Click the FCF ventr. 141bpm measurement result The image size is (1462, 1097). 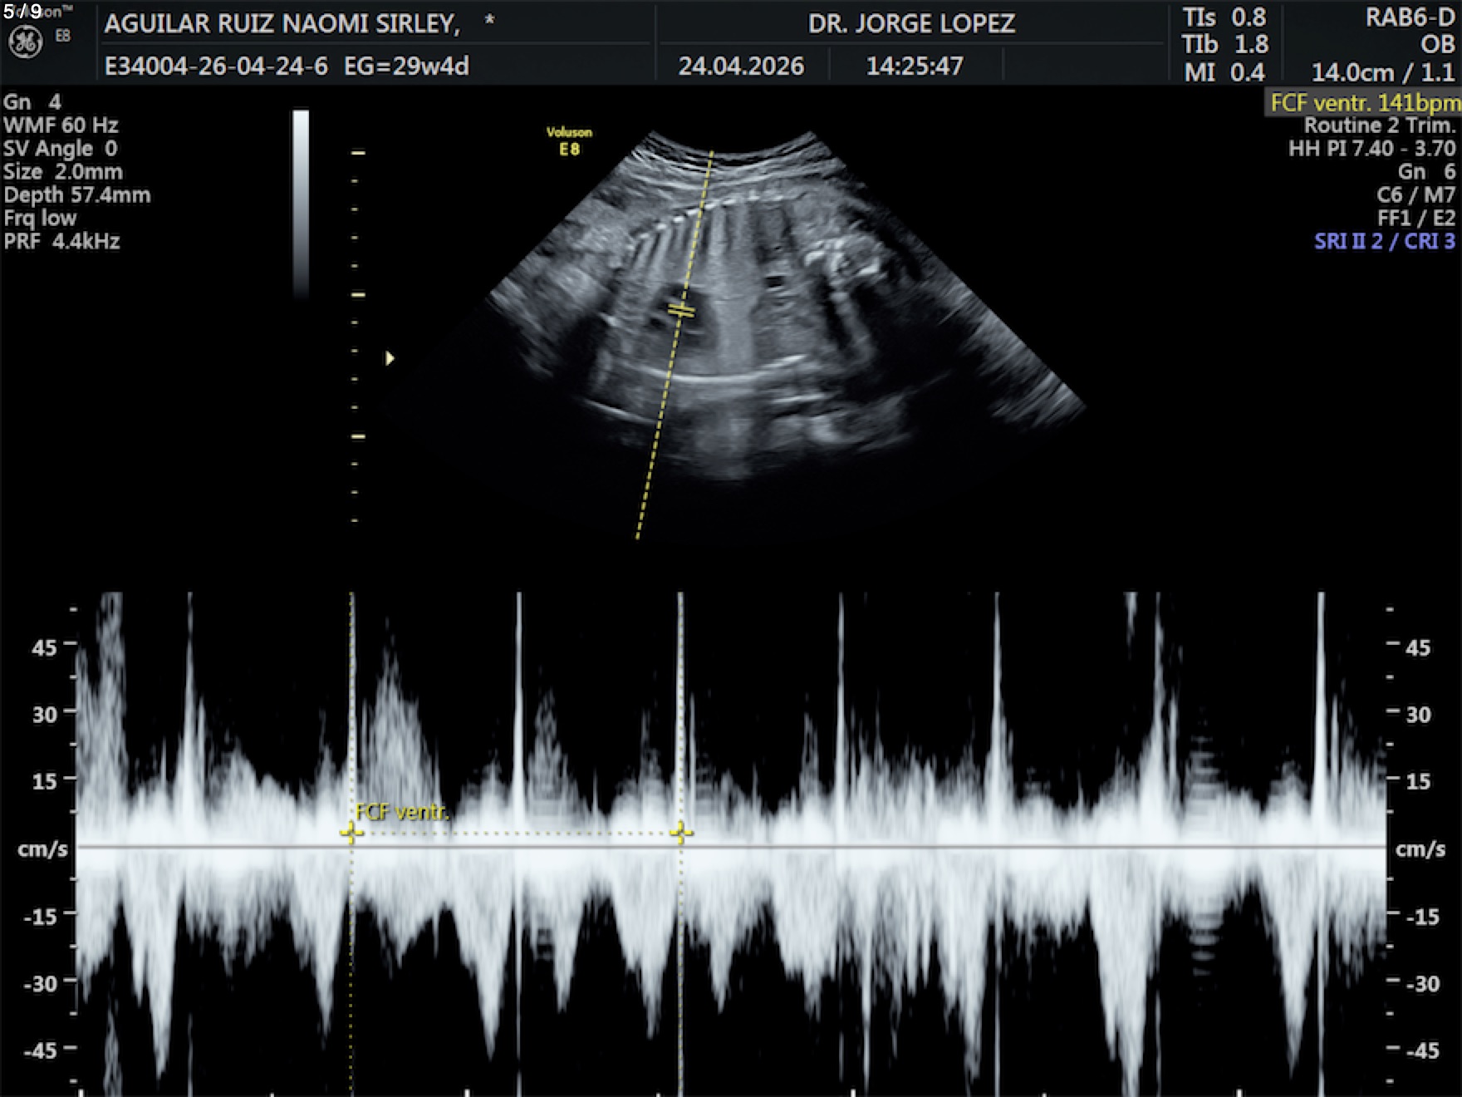pos(1364,103)
